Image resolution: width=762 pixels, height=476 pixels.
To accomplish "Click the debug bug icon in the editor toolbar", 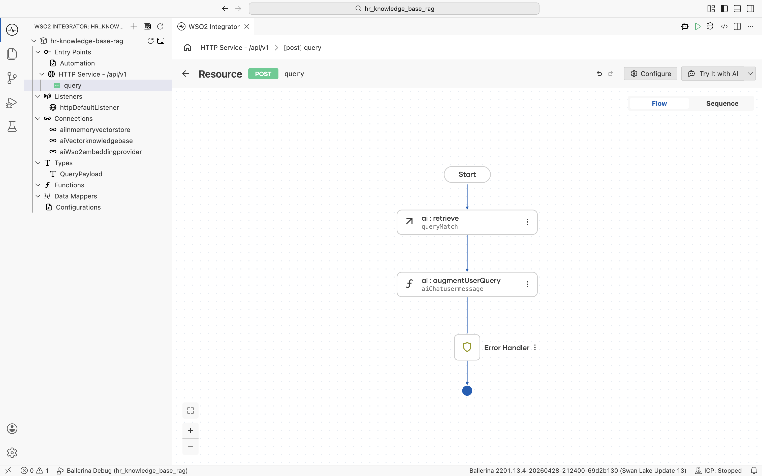I will tap(710, 26).
